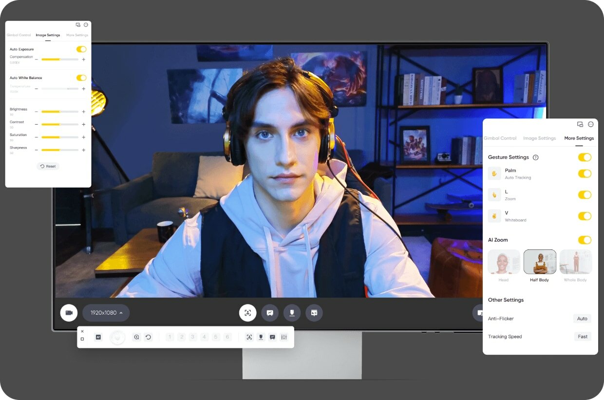Click Gesture Settings help question icon
The image size is (604, 400).
tap(536, 157)
